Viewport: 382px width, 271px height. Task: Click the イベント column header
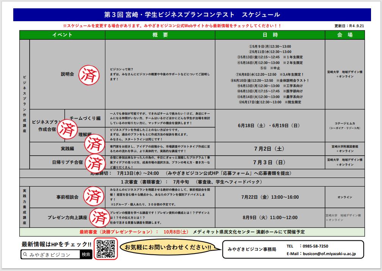tap(63, 35)
